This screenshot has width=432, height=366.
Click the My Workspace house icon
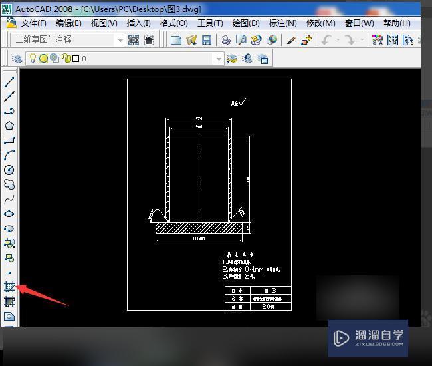tap(149, 41)
